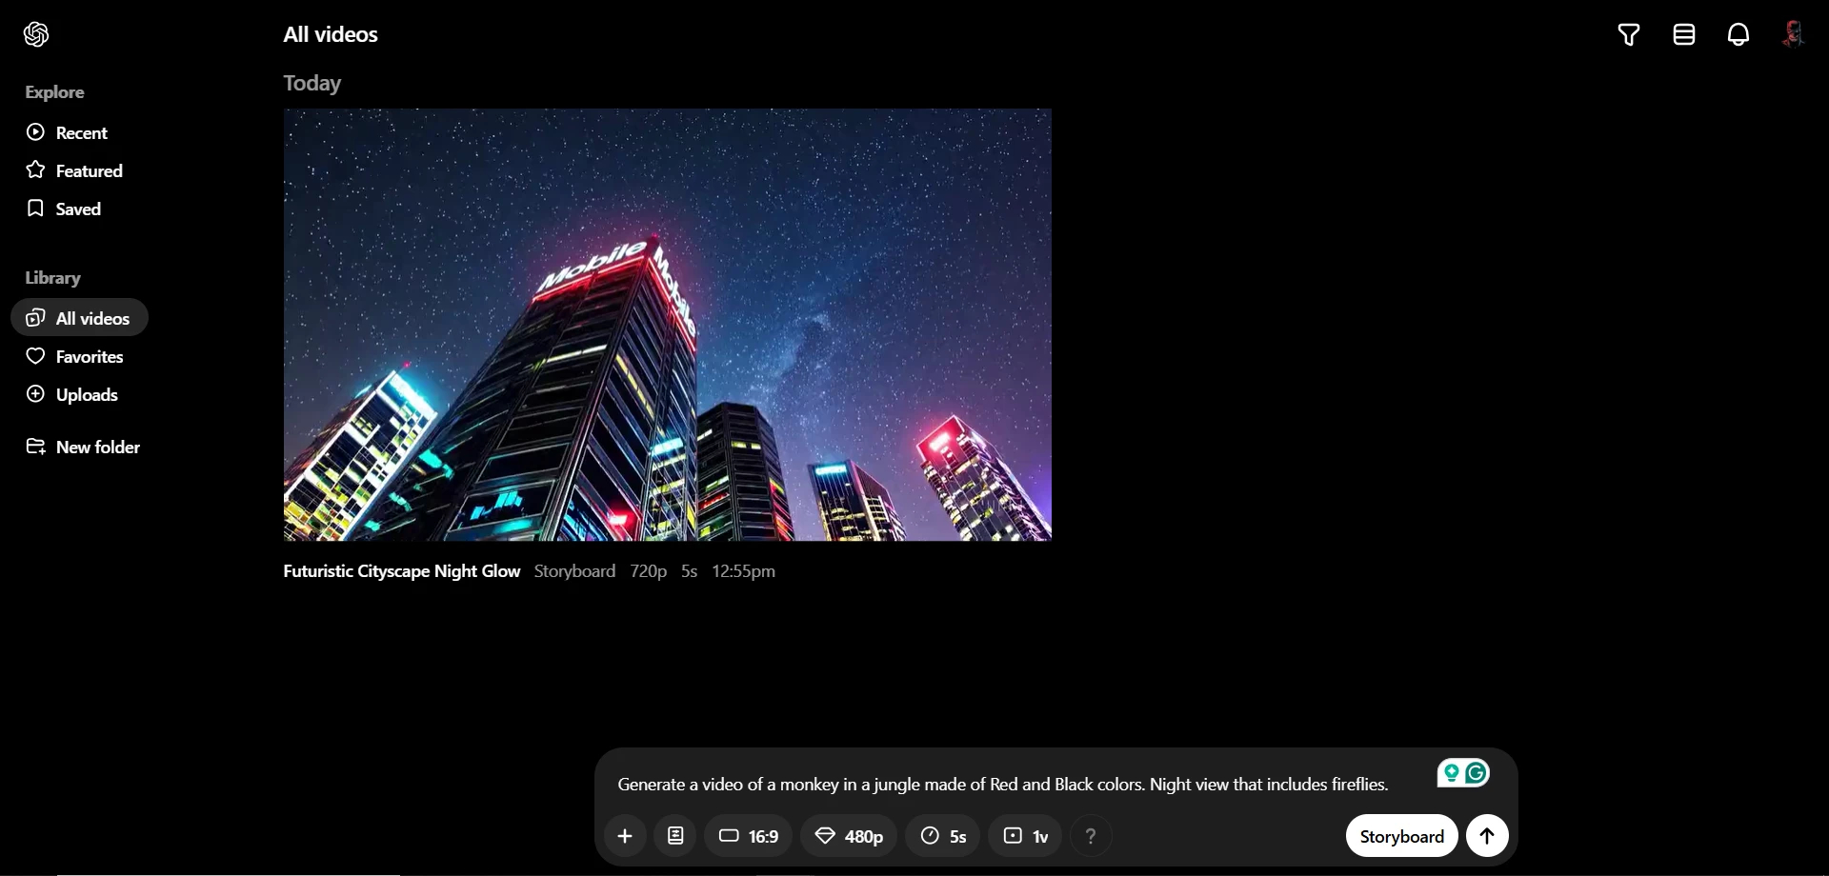The image size is (1829, 876).
Task: Open the activity list icon in top bar
Action: coord(1684,34)
